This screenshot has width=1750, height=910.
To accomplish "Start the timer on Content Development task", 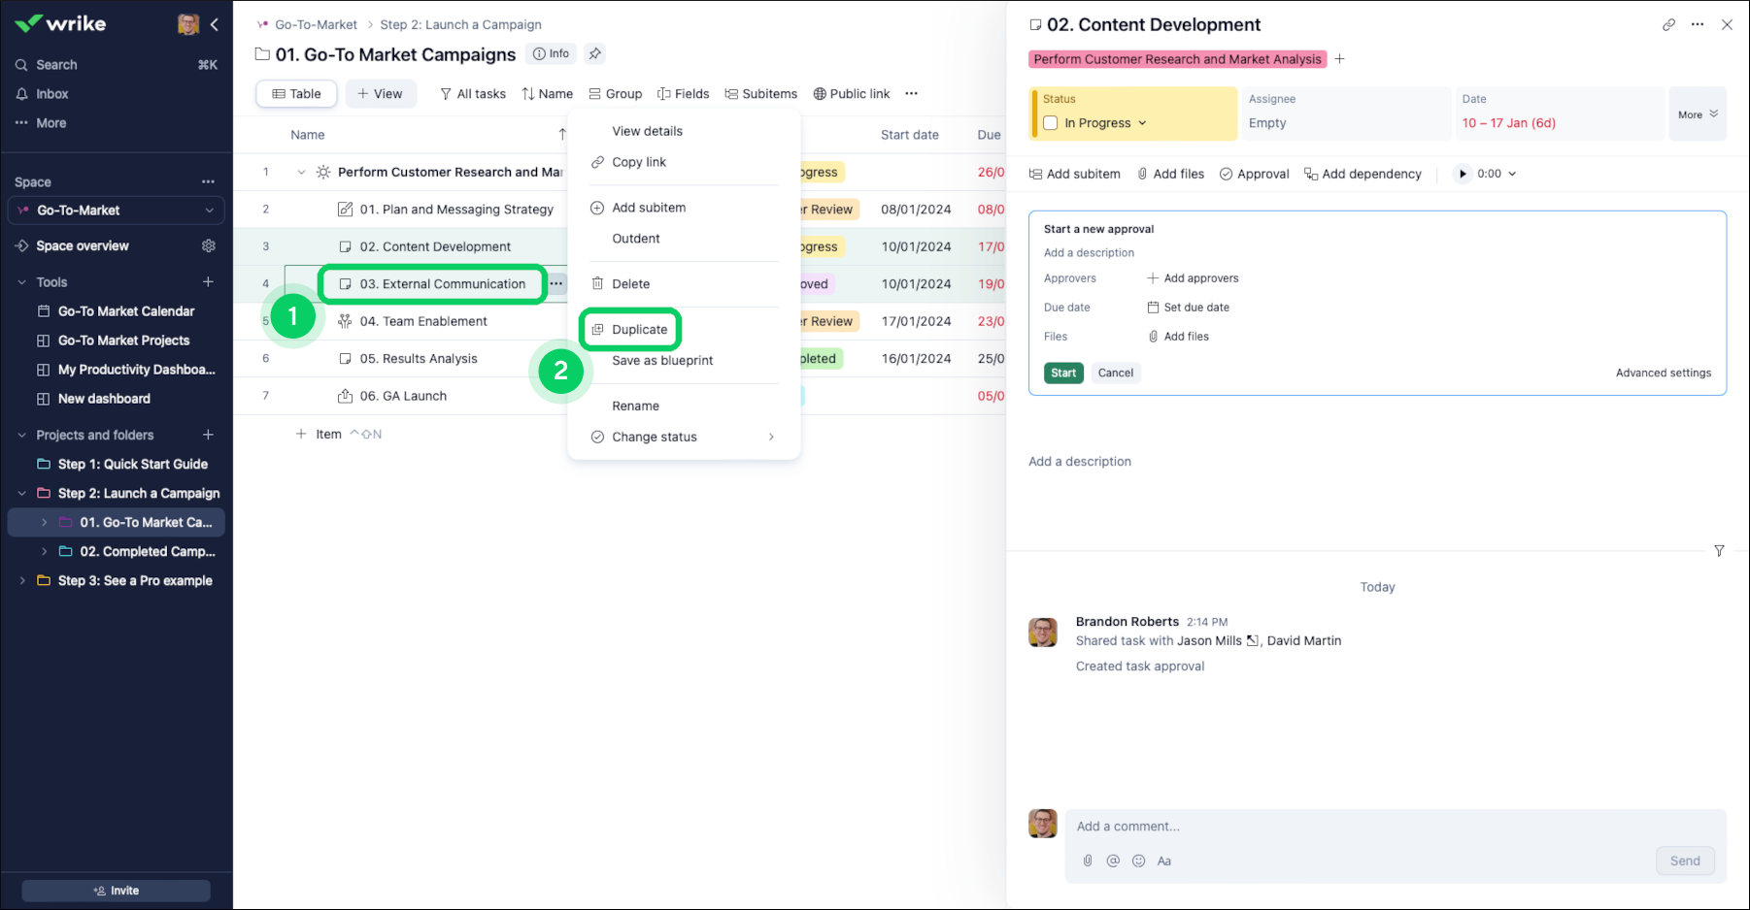I will [1464, 174].
